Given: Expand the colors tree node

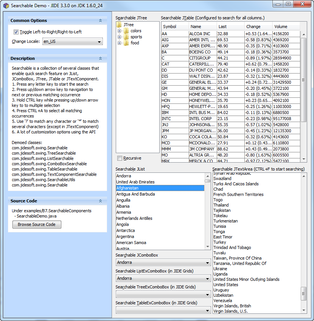Looking at the screenshot, I should pyautogui.click(x=119, y=31).
